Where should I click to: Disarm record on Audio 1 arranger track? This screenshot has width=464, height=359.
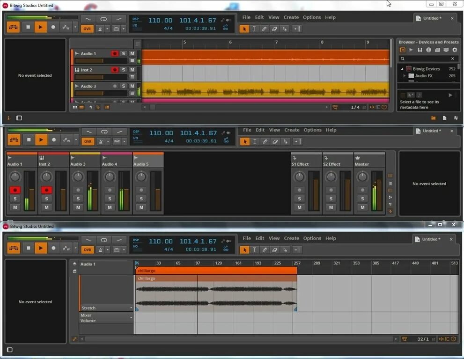point(115,53)
